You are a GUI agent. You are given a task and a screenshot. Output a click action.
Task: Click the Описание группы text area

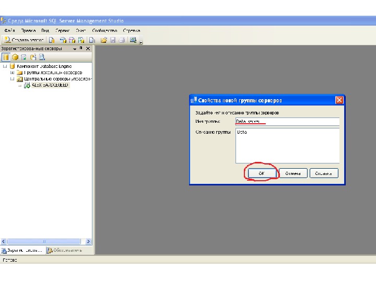(x=287, y=146)
